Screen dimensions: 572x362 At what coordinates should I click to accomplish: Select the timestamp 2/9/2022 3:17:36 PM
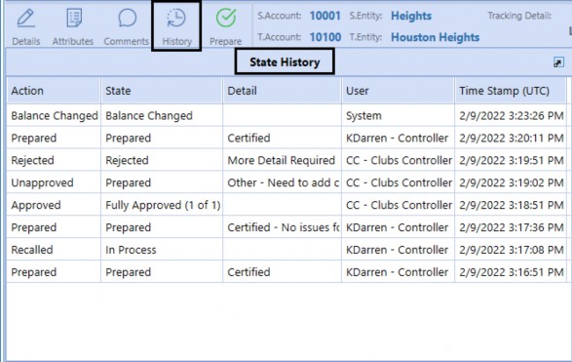click(x=511, y=227)
